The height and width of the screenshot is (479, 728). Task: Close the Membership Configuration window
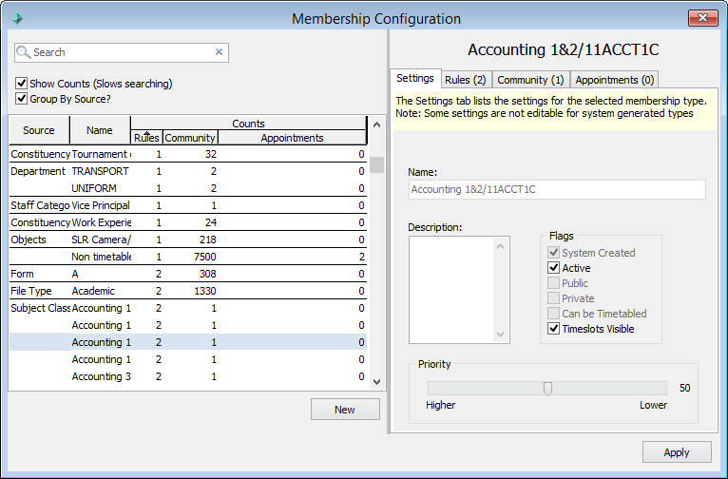point(703,18)
